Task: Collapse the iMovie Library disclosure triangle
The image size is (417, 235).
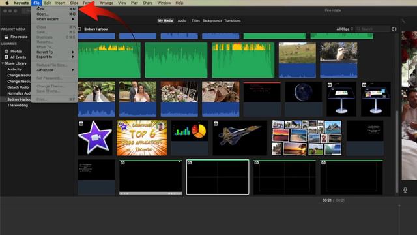Action: coord(3,63)
